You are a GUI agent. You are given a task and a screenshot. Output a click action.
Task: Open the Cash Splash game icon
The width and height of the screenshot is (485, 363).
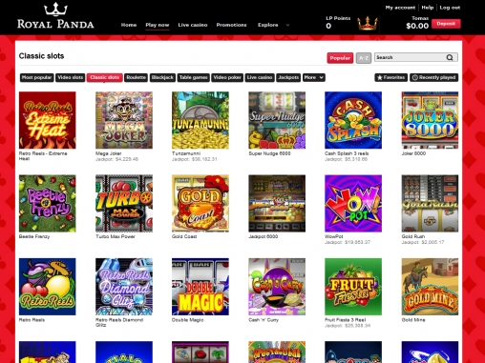click(x=353, y=120)
